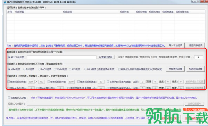Click the resolution height field 720
This screenshot has width=208, height=126.
pos(41,82)
